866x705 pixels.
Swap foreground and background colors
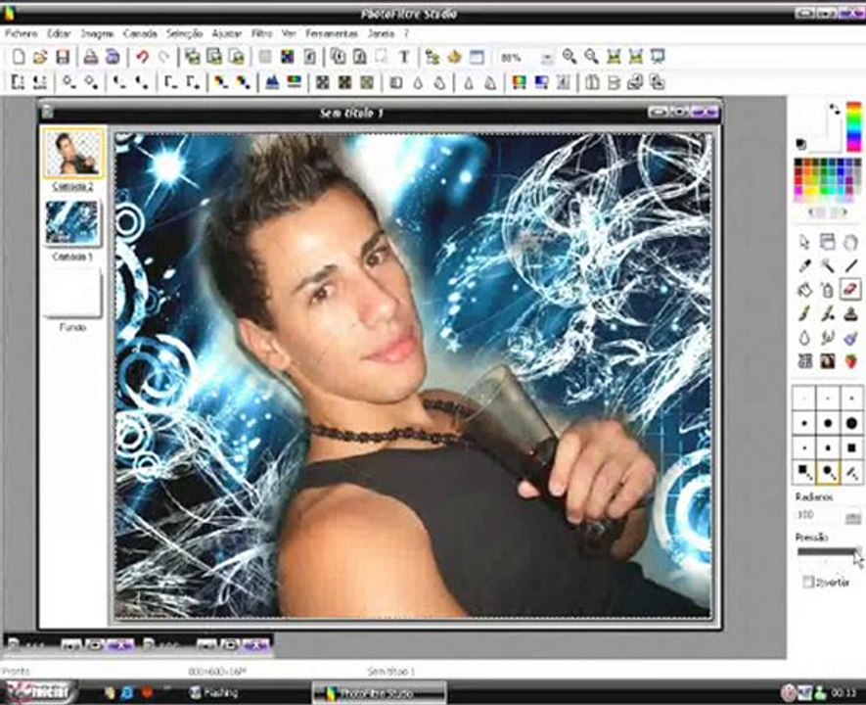[835, 109]
